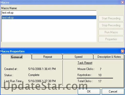
Task: Click the empty macro list area
Action: point(49,31)
